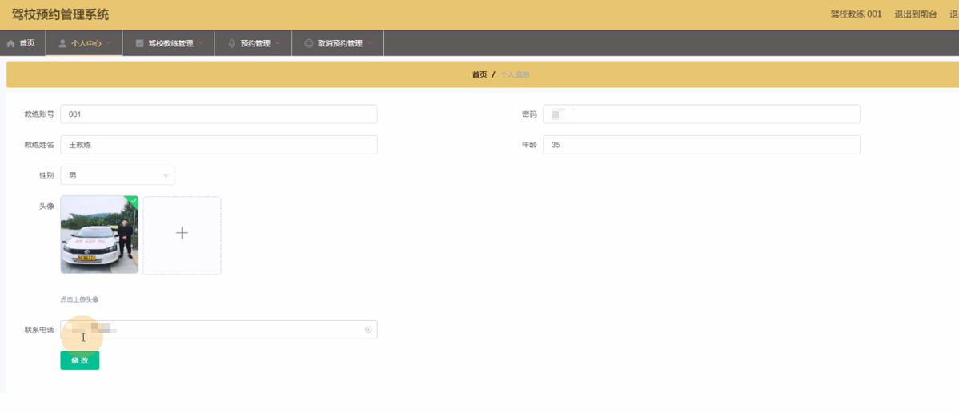The width and height of the screenshot is (959, 413).
Task: Open the 性别 dropdown
Action: coord(118,175)
